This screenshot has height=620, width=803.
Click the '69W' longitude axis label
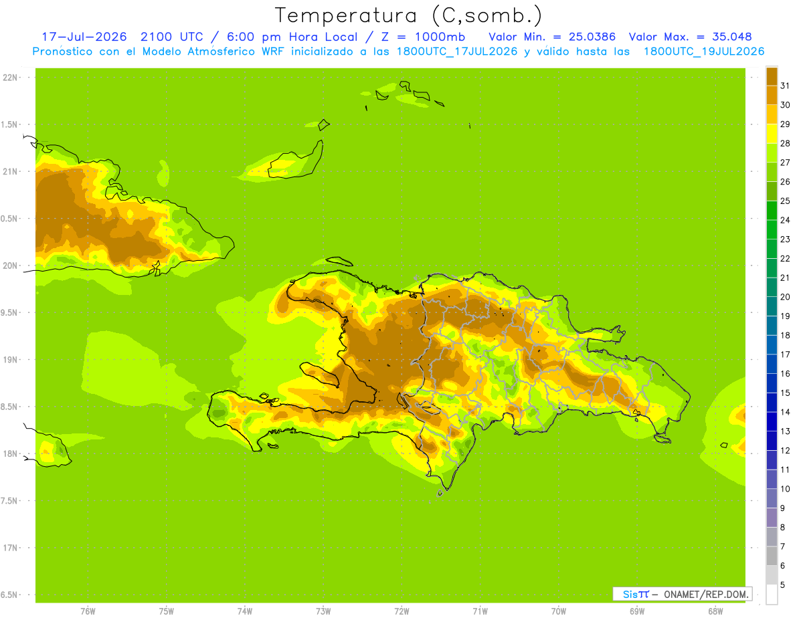[x=637, y=611]
